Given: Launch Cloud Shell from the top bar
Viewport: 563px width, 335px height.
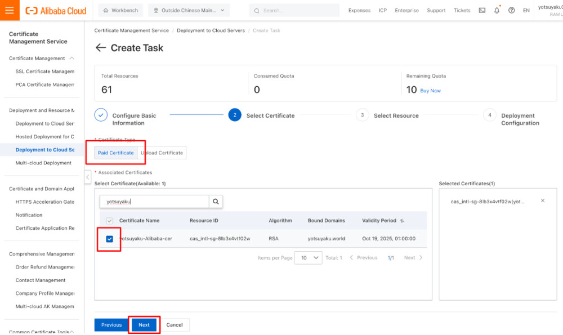Looking at the screenshot, I should click(x=481, y=10).
